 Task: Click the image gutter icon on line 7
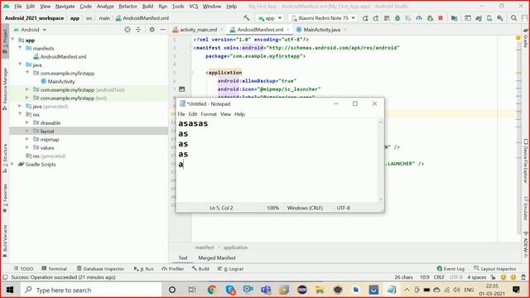tap(182, 89)
